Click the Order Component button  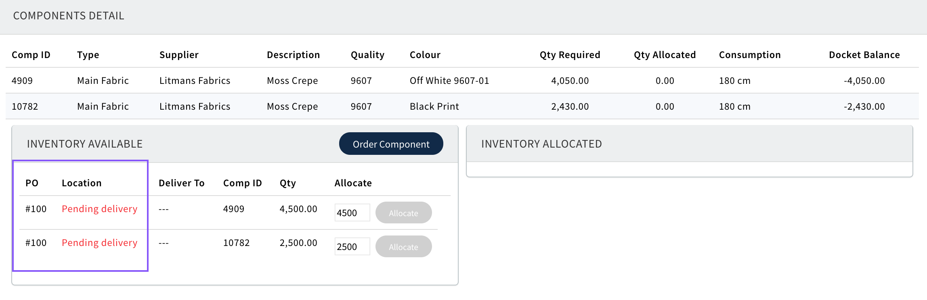391,144
